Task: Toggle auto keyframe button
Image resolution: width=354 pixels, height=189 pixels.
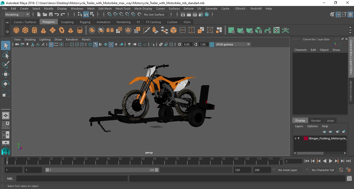Action: [341, 170]
